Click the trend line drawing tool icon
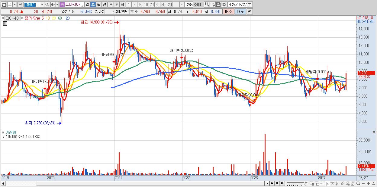Screen dimensions: 377x187 point(333,183)
